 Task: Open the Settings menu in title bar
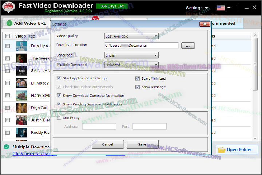click(196, 8)
